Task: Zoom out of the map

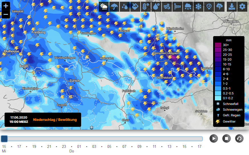Action: [6, 14]
